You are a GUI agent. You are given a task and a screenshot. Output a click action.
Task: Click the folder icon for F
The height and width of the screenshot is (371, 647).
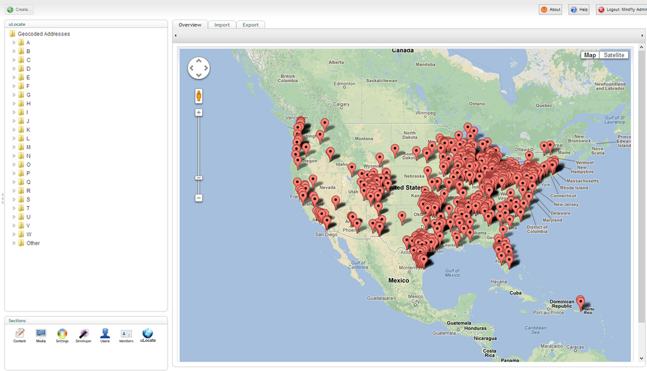click(x=21, y=86)
